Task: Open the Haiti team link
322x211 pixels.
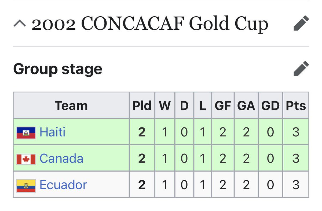Action: (52, 132)
